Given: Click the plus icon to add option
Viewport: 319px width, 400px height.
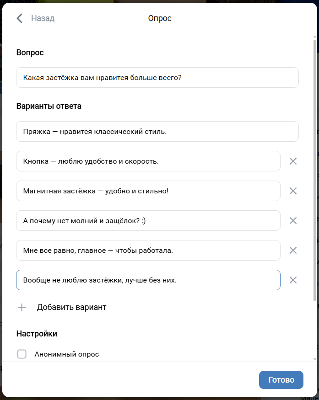Looking at the screenshot, I should [22, 307].
